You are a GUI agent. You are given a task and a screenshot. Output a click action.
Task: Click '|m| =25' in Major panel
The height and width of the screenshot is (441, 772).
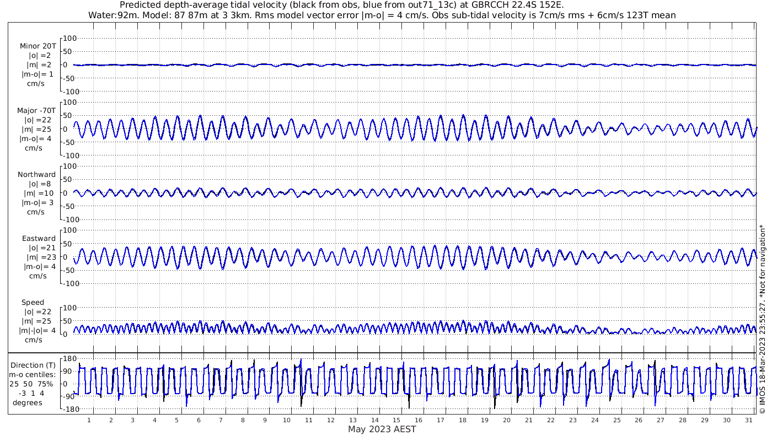point(38,129)
